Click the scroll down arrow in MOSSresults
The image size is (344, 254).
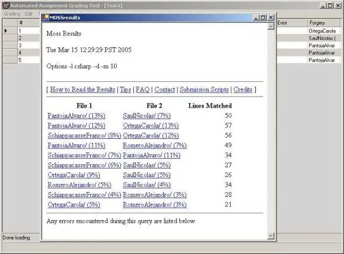(271, 236)
